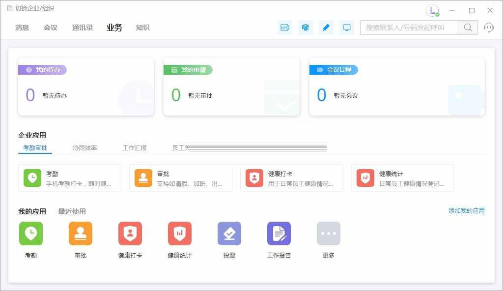Open the 投票 voting app icon
This screenshot has width=503, height=291.
[229, 233]
